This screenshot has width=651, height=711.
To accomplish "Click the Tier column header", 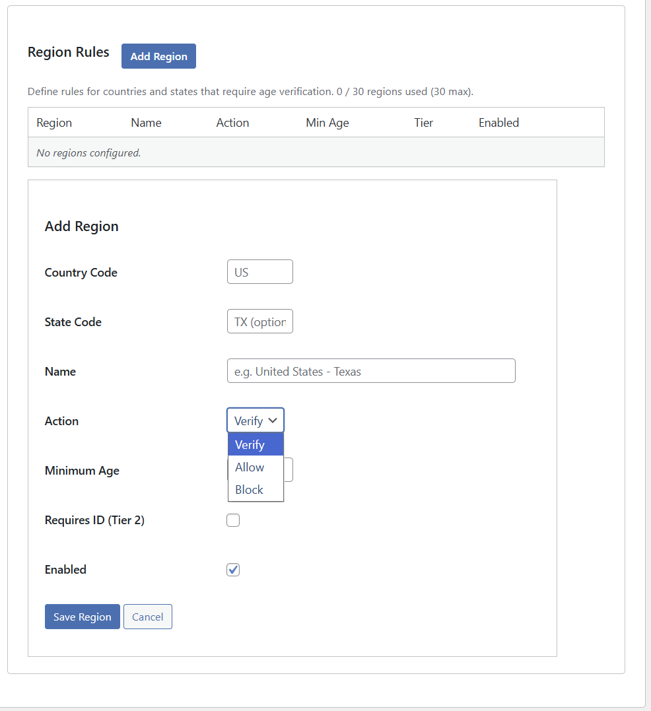I will click(x=424, y=123).
